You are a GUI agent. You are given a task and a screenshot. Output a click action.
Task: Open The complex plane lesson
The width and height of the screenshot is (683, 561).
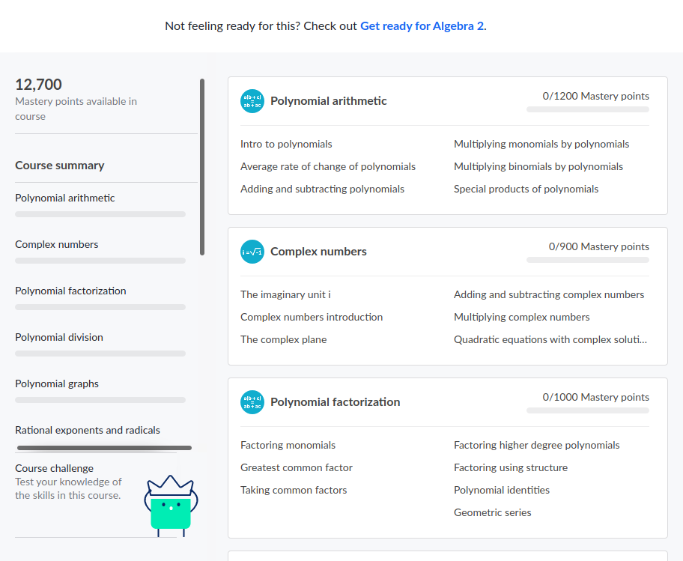coord(283,339)
